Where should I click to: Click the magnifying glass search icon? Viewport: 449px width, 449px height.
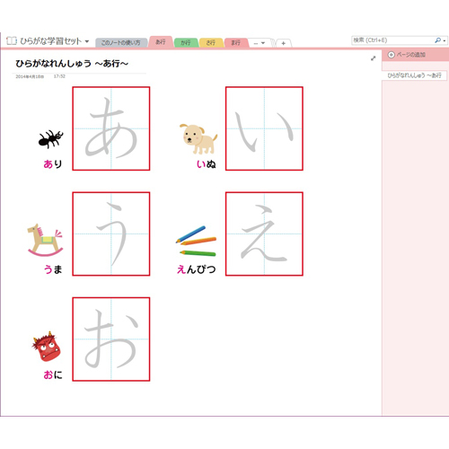click(x=437, y=40)
